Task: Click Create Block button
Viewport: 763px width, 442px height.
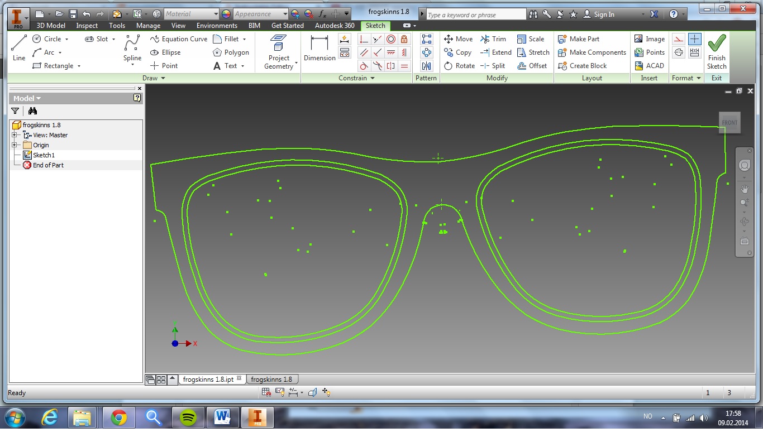Action: point(583,66)
